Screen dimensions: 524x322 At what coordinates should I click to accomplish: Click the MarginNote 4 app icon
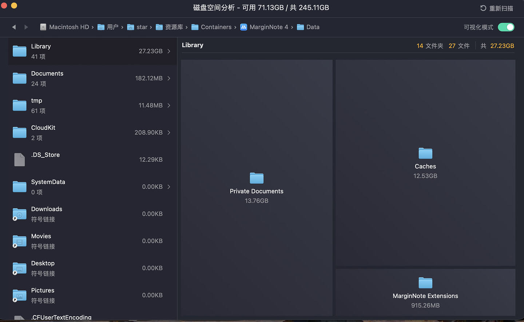pyautogui.click(x=244, y=27)
